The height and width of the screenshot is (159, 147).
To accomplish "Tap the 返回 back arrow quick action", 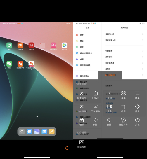I will click(109, 93).
